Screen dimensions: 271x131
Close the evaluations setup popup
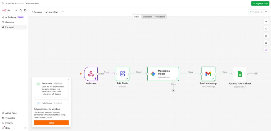(x=69, y=80)
